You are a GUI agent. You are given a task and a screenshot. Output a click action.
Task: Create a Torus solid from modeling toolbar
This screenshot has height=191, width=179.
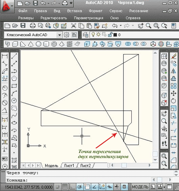point(54,44)
